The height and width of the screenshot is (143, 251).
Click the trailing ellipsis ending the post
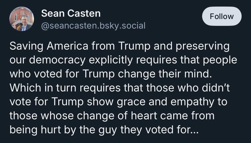click(194, 130)
